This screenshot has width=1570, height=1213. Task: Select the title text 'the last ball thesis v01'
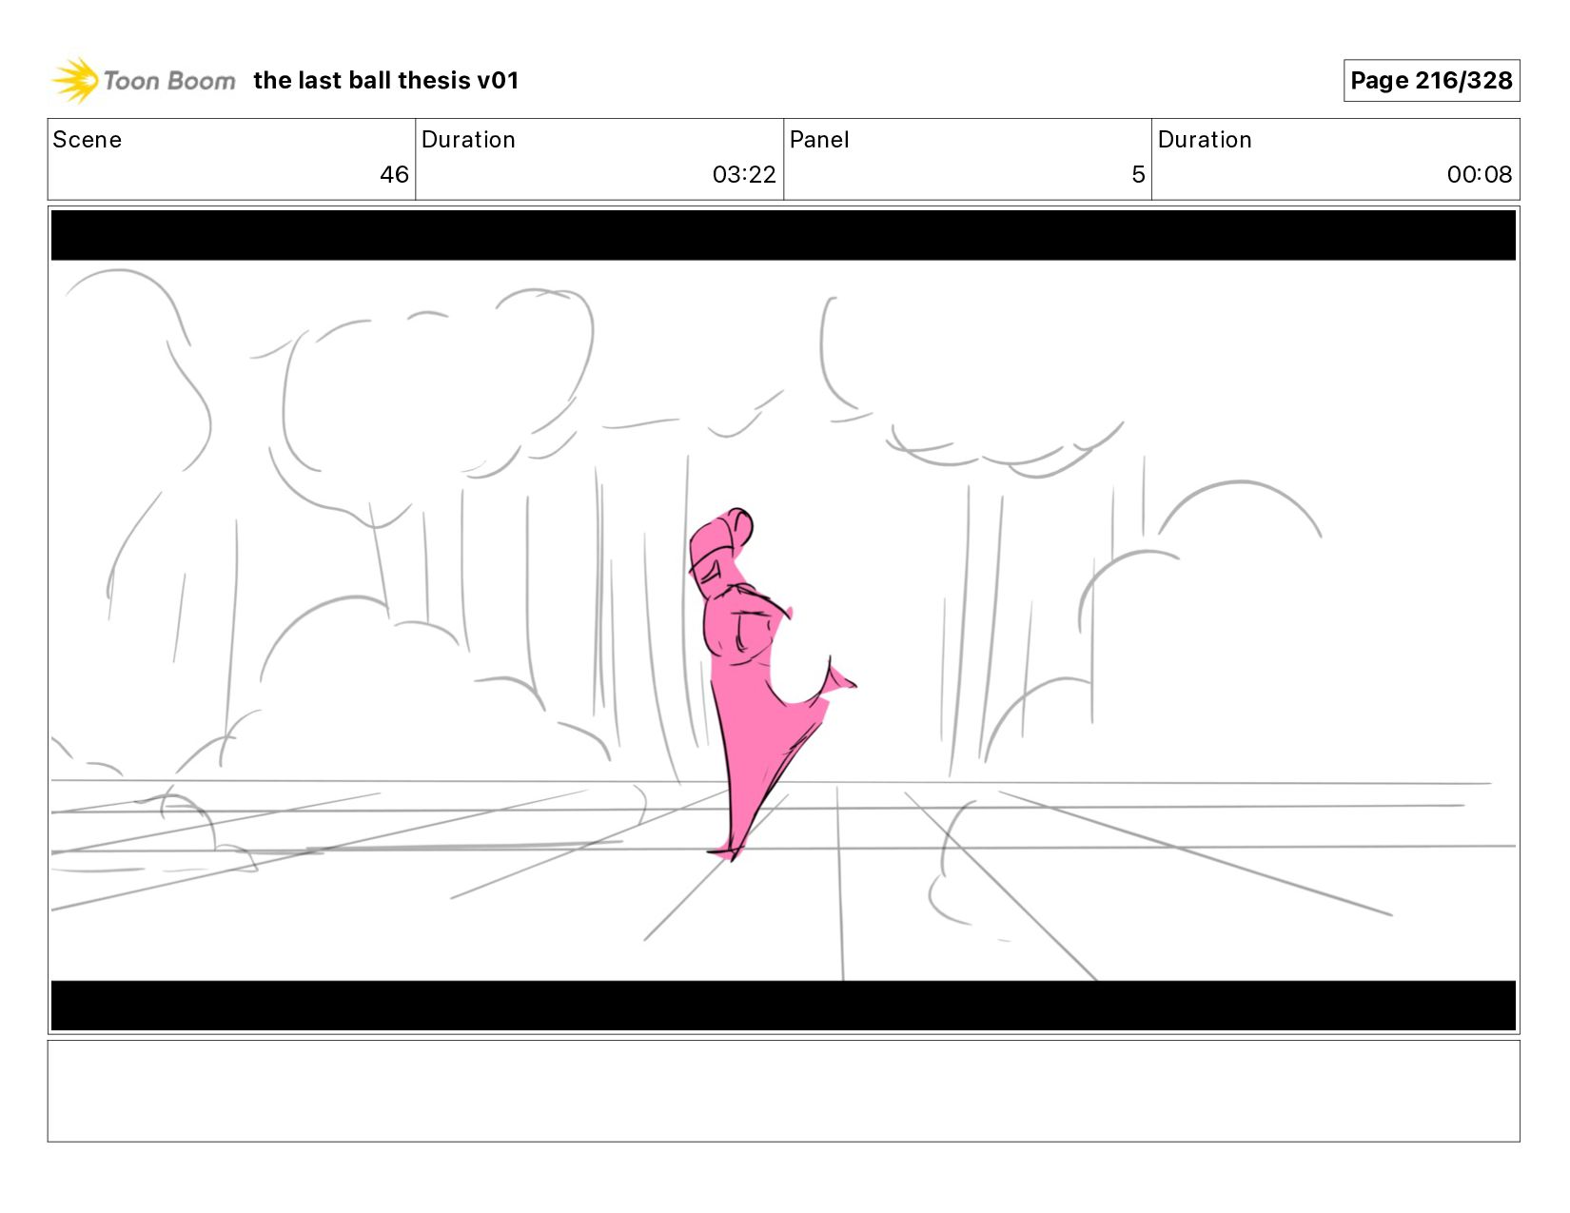(x=386, y=81)
